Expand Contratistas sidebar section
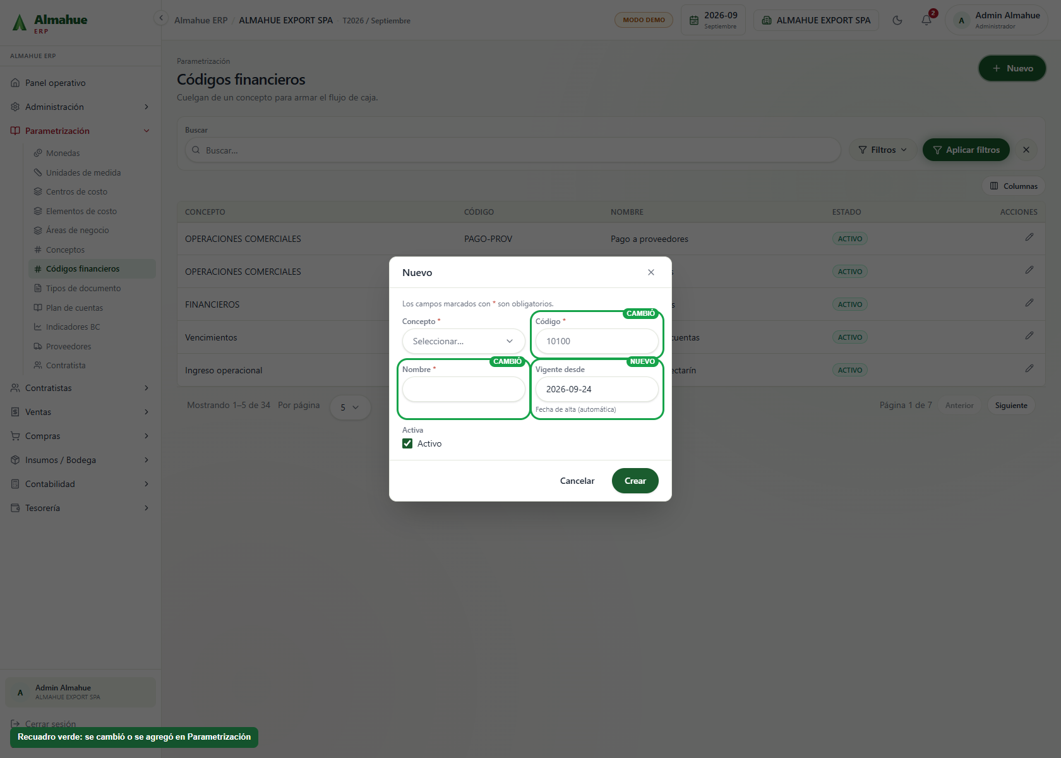Screen dimensions: 1061x758 tap(80, 388)
